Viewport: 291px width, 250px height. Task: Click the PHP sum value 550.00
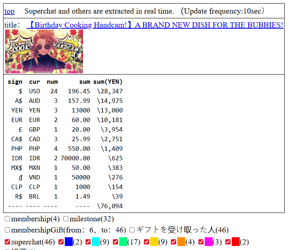(79, 149)
